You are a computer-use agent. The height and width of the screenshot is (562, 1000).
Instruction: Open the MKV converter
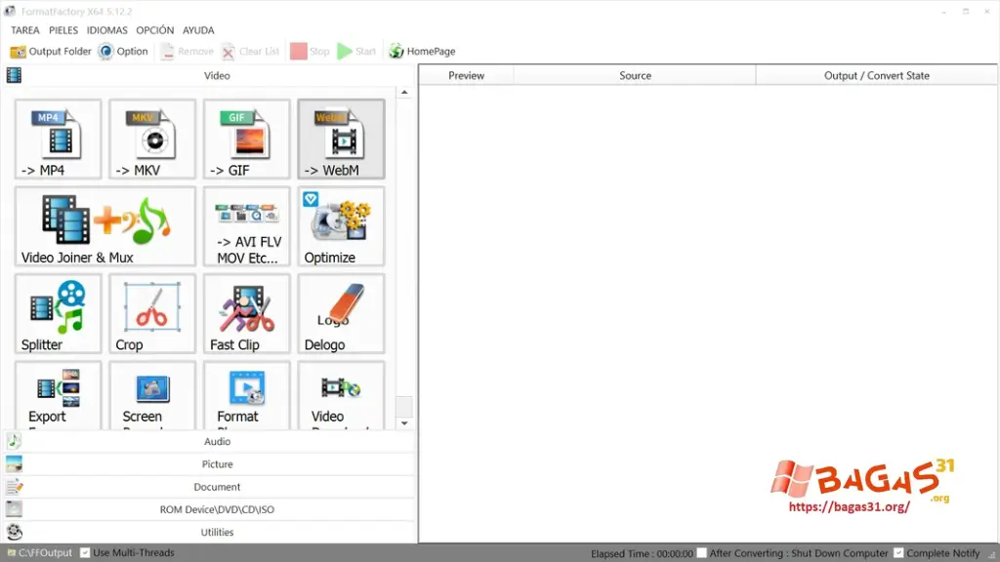151,139
